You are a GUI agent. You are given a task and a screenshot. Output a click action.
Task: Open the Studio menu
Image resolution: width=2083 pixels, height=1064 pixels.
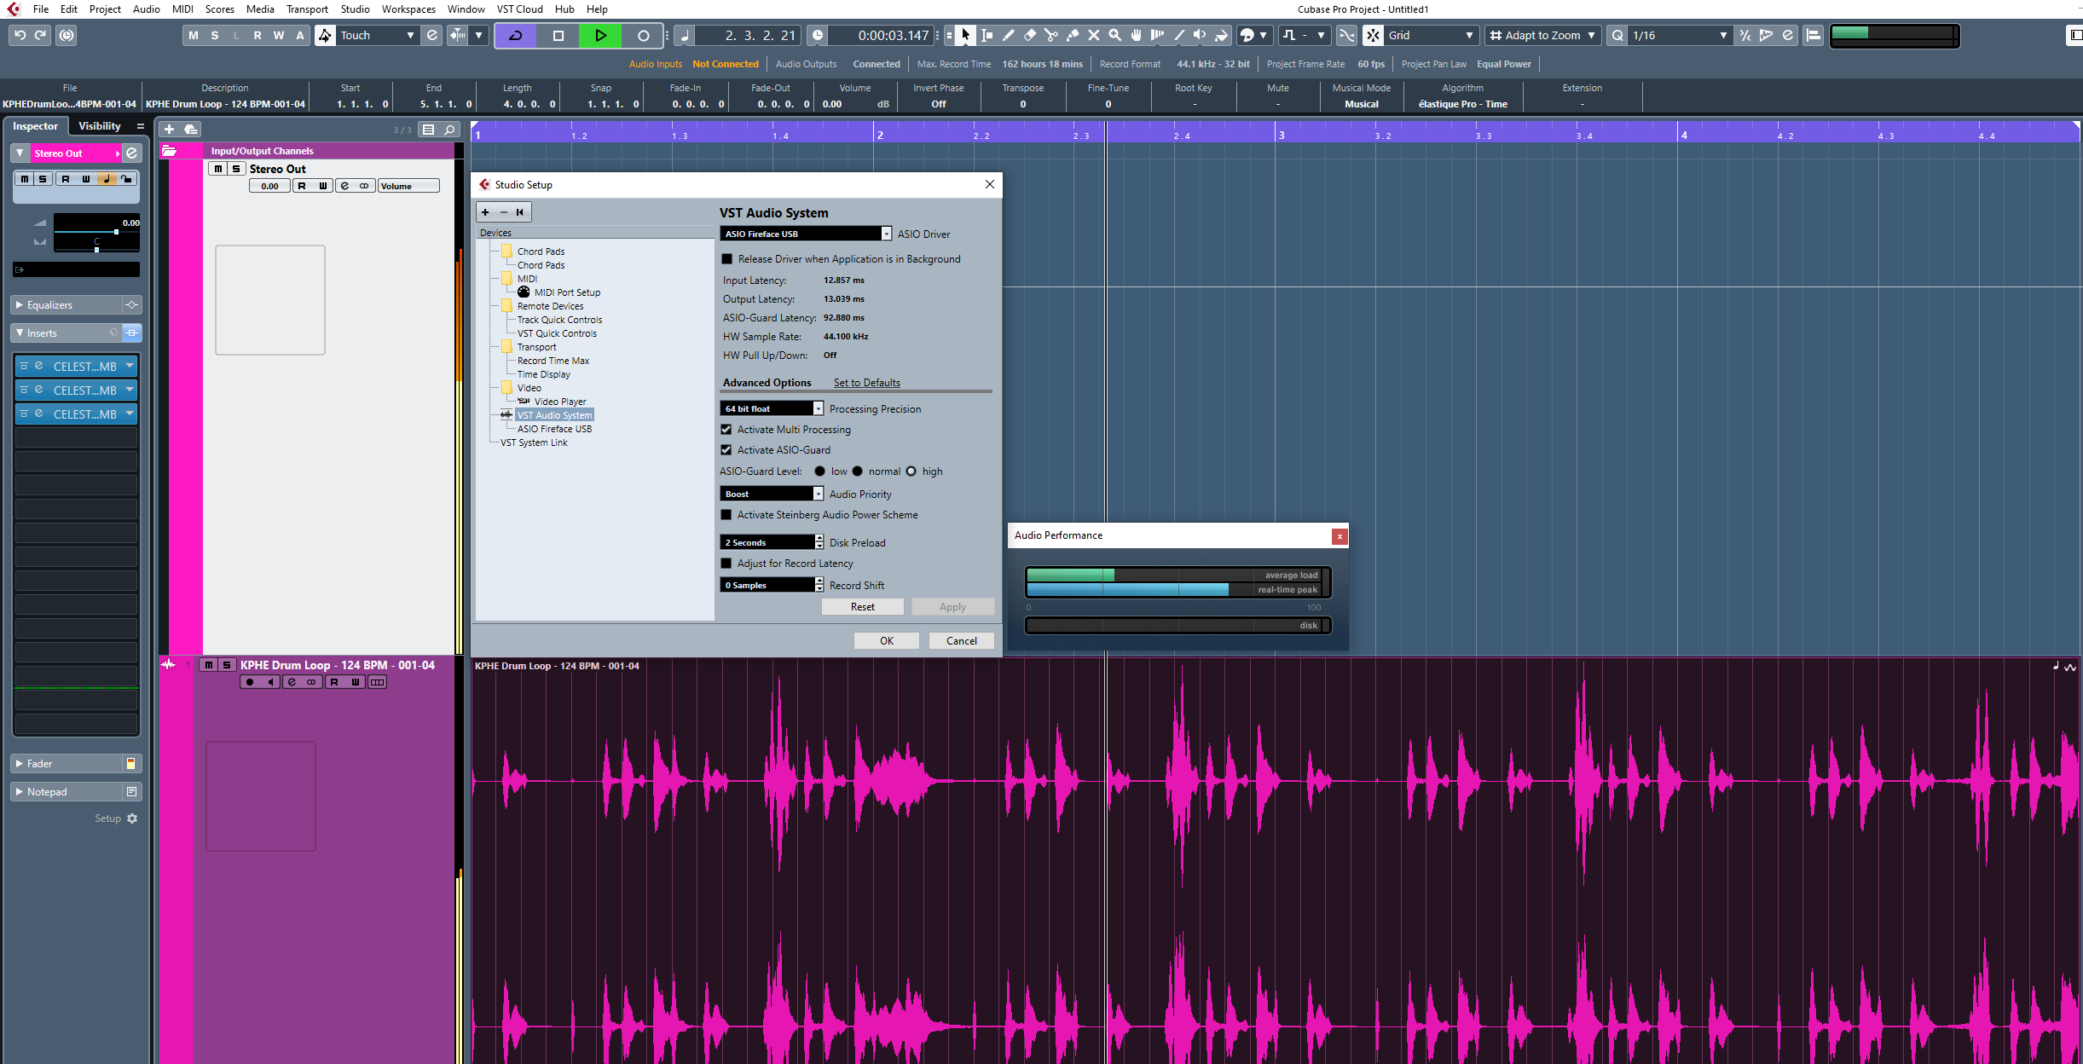tap(355, 9)
